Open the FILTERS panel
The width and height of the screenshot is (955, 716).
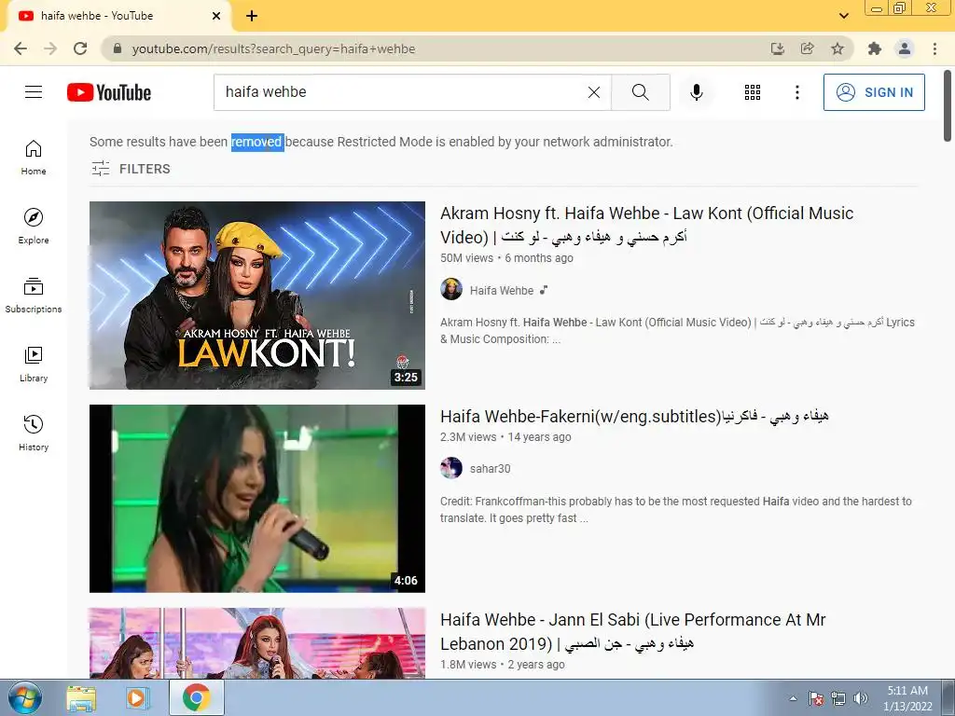[x=131, y=169]
